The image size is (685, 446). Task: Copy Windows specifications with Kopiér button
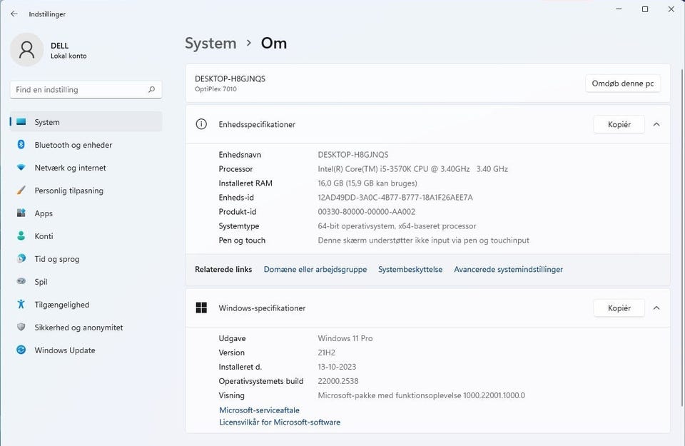coord(619,308)
